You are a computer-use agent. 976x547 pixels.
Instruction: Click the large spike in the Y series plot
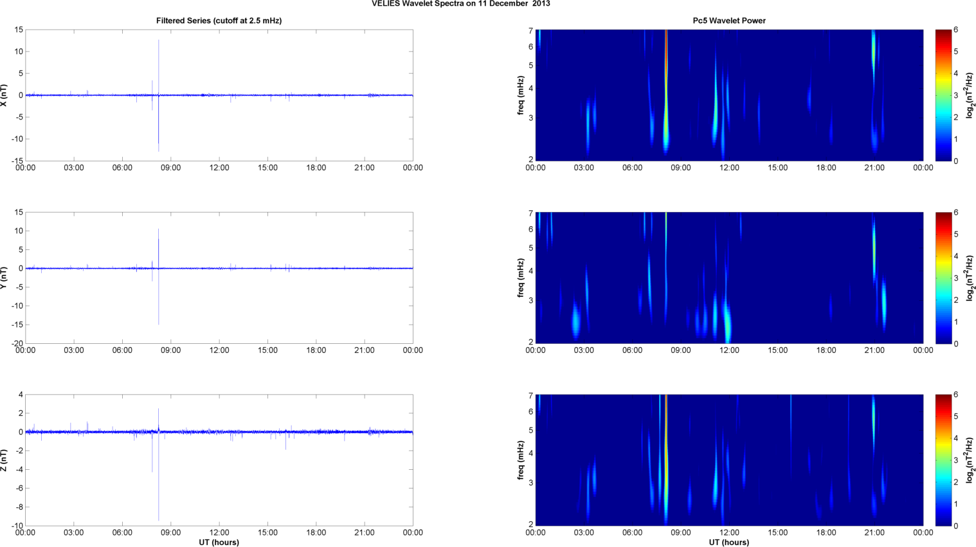(x=159, y=276)
